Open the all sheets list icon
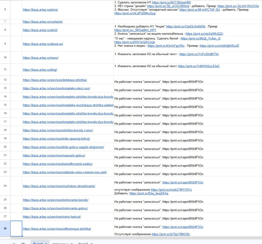Viewport: 262px width, 244px height. tap(23, 243)
